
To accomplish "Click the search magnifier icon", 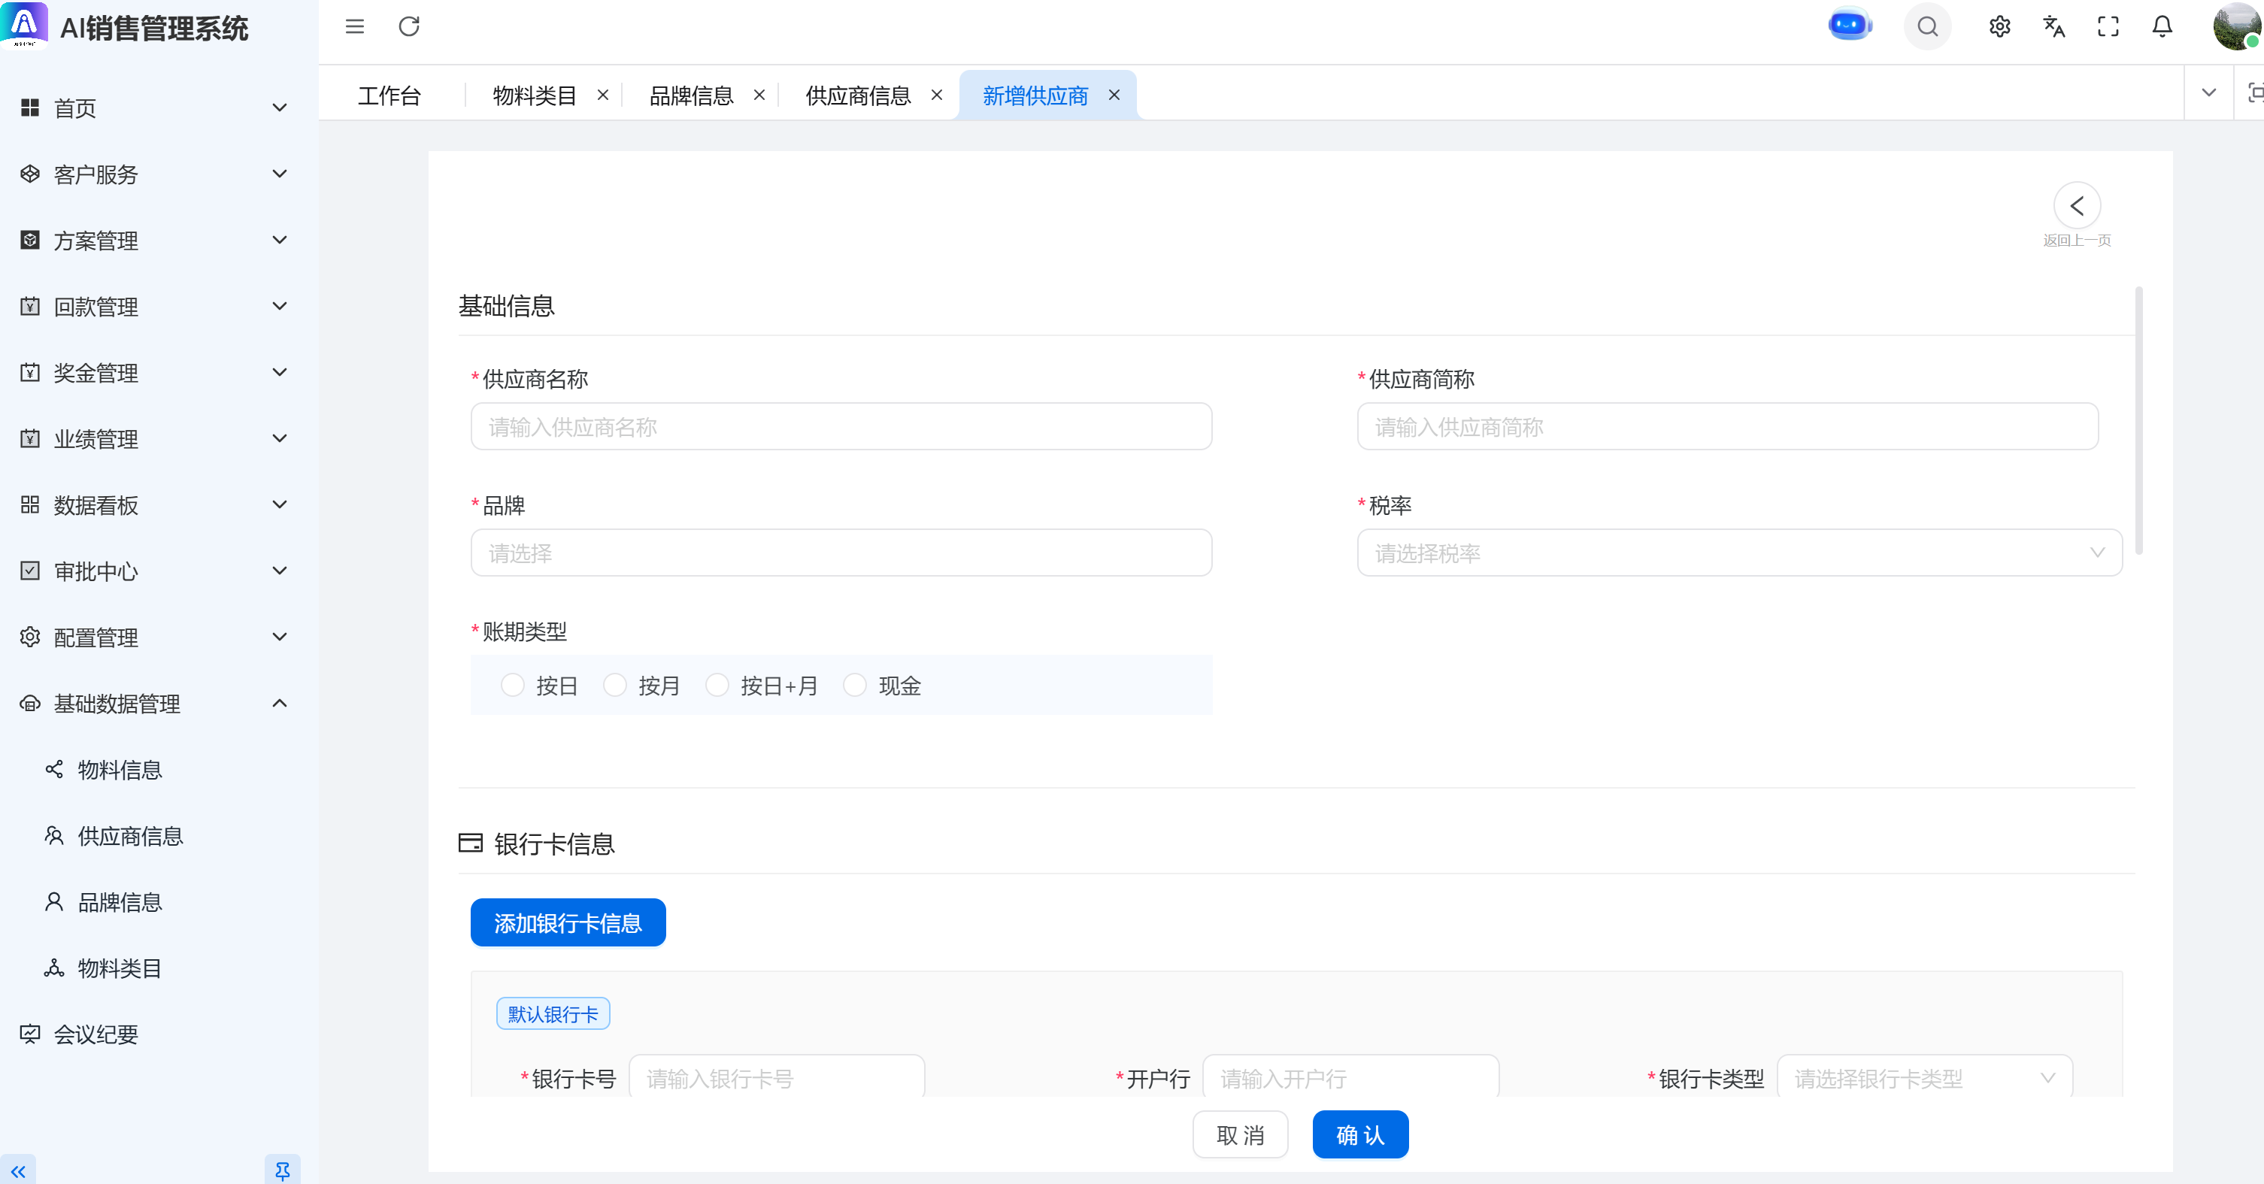I will (1926, 26).
